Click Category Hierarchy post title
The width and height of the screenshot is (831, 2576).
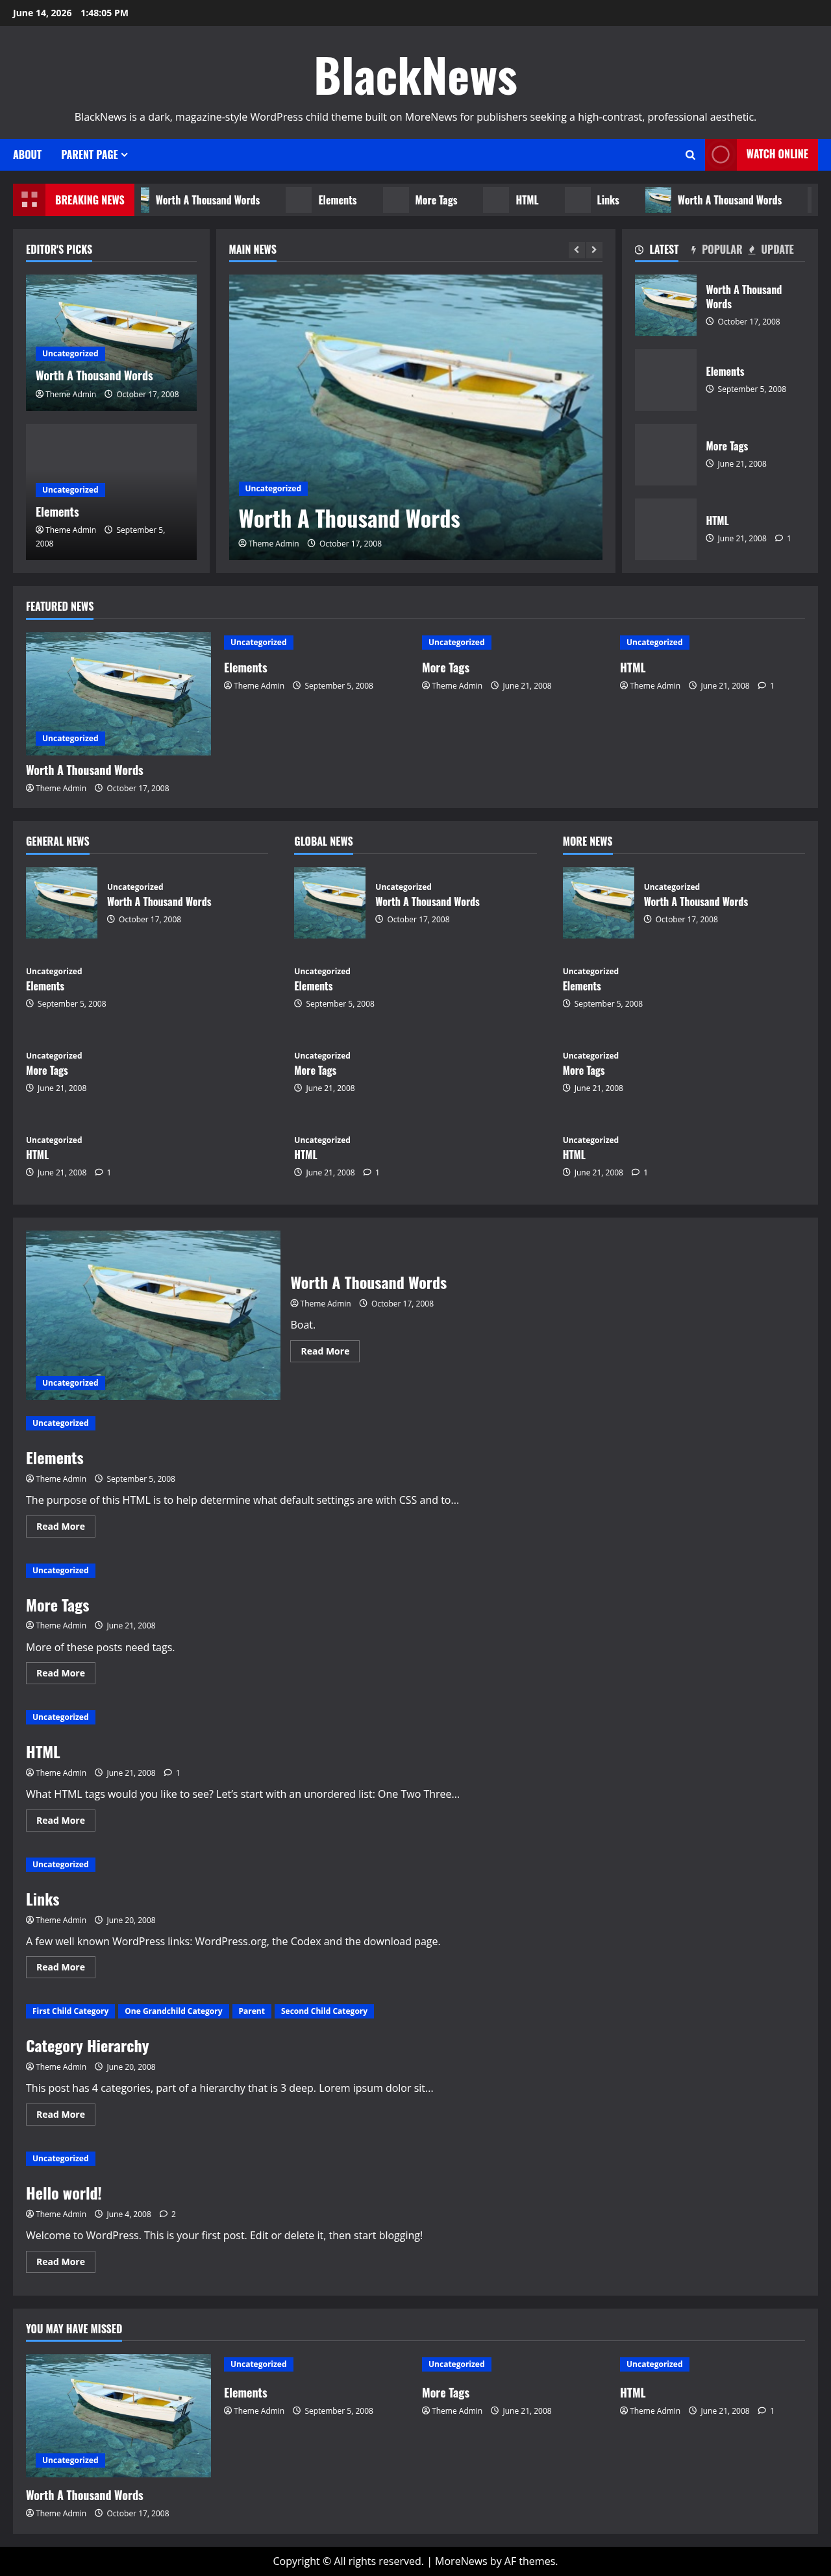point(87,2046)
